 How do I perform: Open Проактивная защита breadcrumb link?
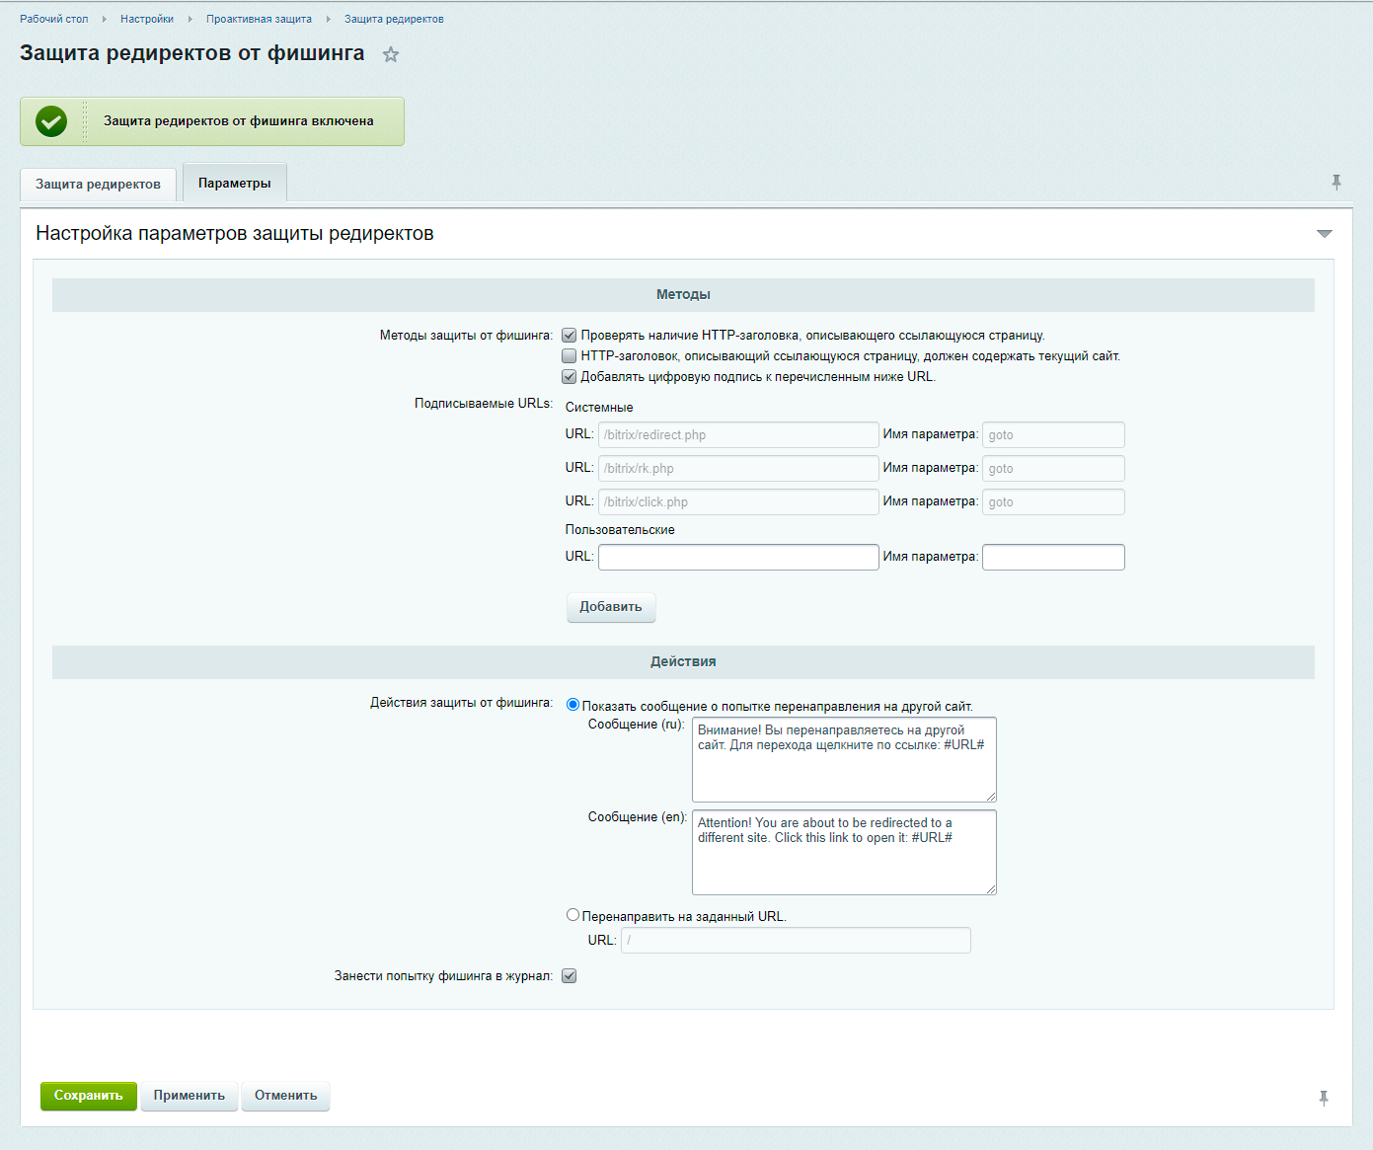pyautogui.click(x=259, y=19)
